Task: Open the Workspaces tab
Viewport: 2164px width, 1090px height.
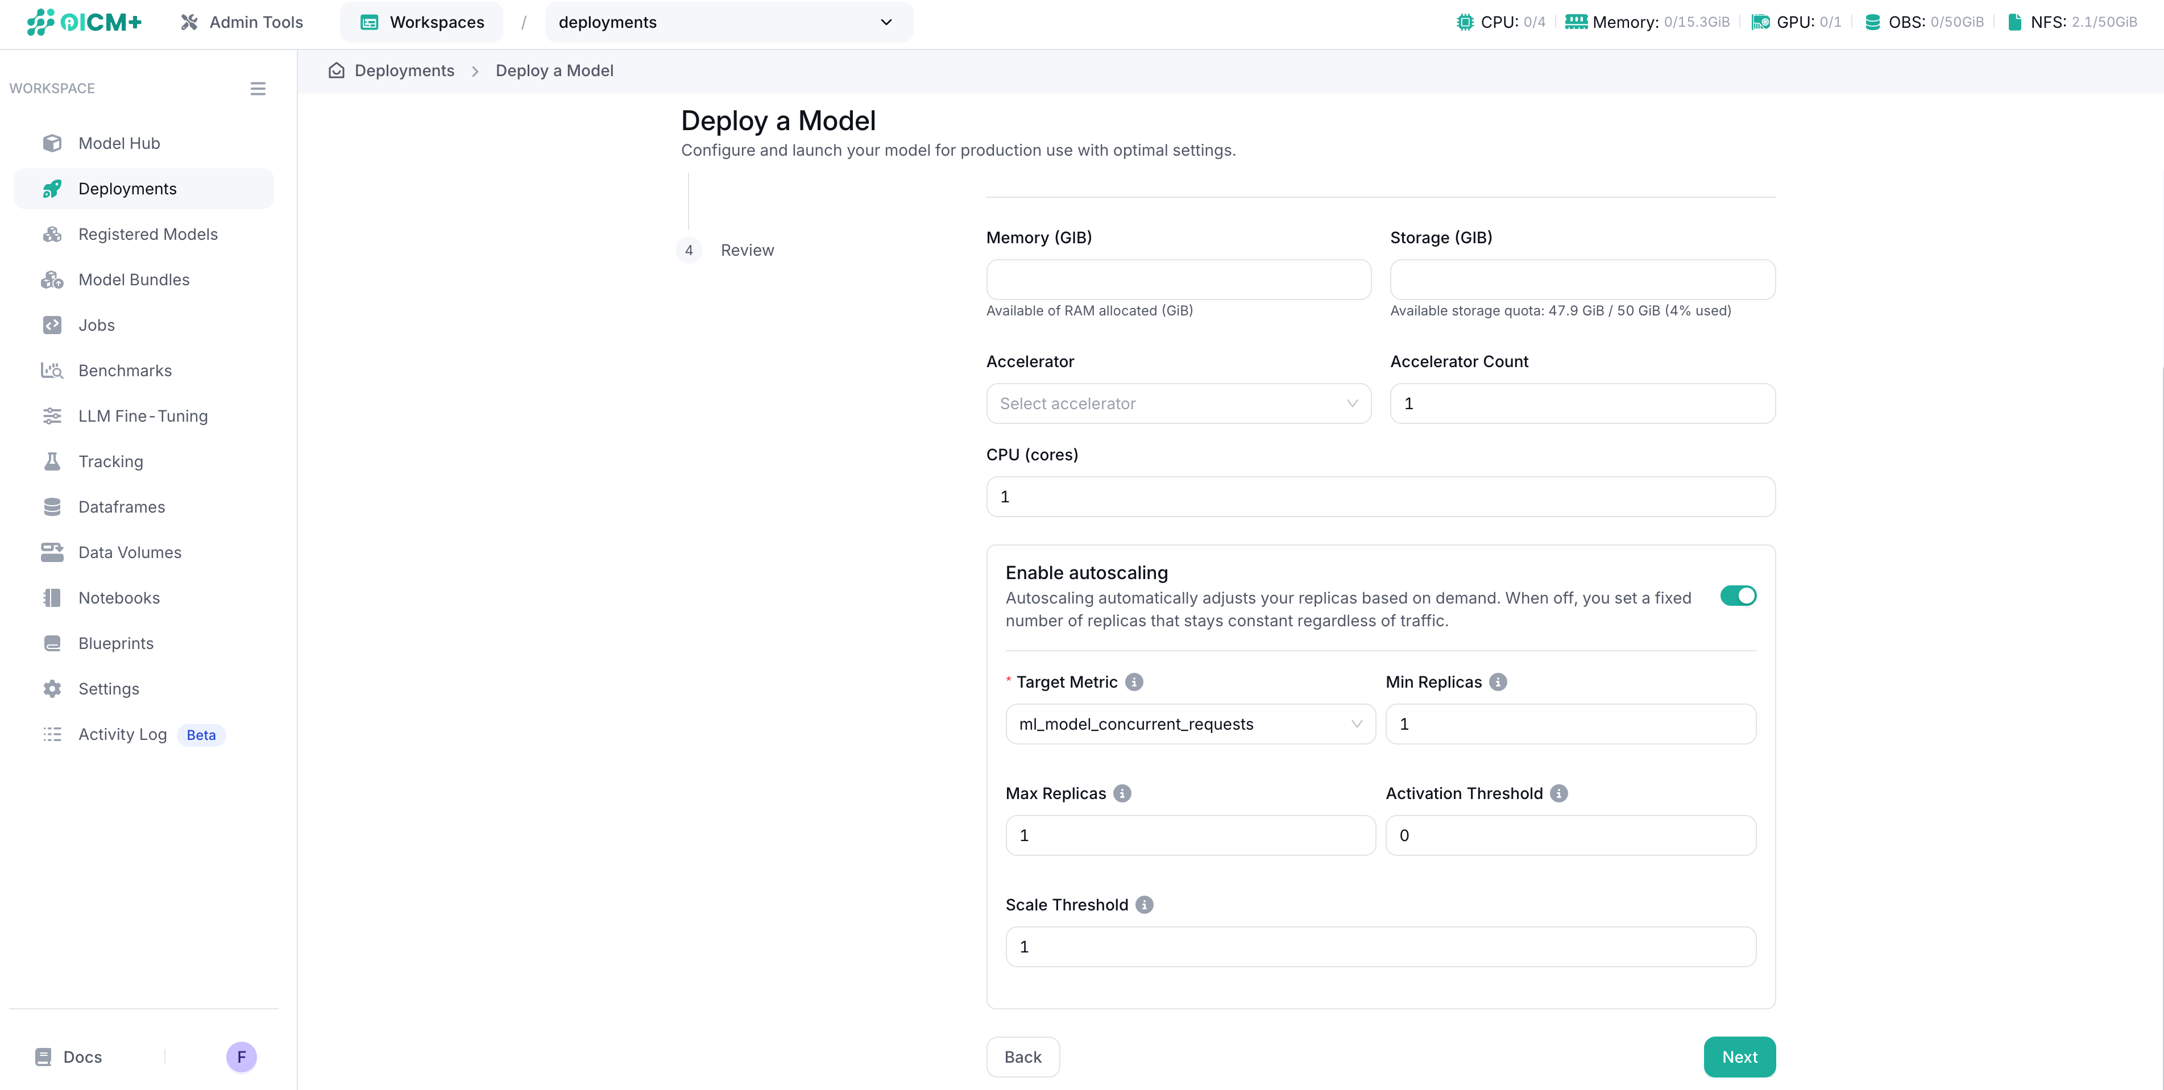Action: [x=421, y=22]
